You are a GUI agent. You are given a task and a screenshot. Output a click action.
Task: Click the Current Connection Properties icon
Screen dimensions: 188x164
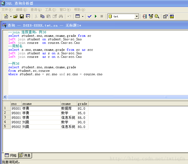click(165, 16)
